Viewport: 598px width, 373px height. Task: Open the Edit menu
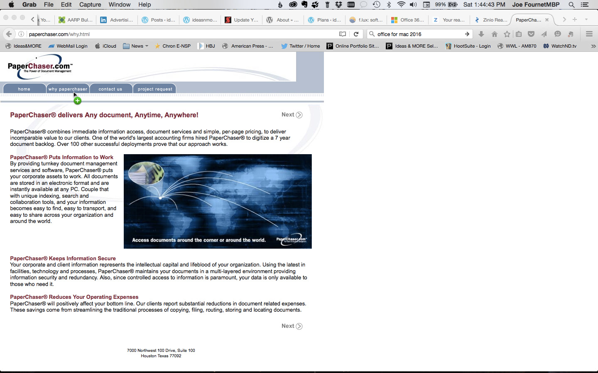click(66, 5)
